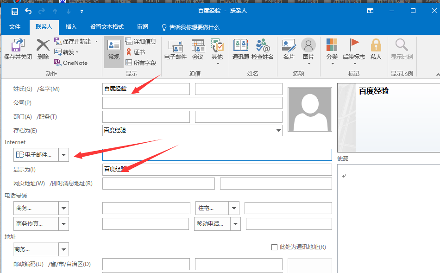Open the dropdown arrow beside 住宅...

click(234, 208)
